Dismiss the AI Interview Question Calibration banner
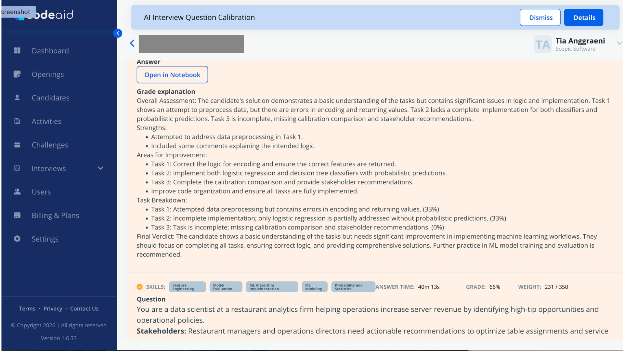624x351 pixels. click(540, 18)
